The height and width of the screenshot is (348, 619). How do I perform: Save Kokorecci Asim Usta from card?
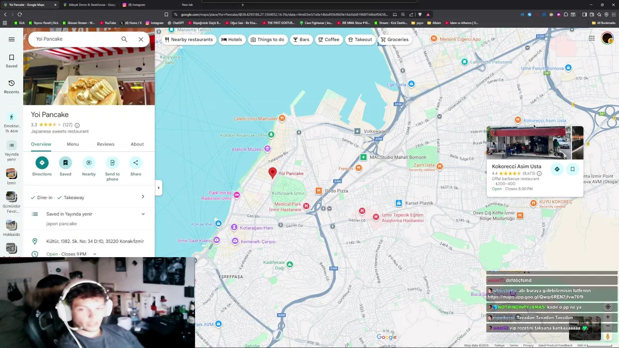pos(573,169)
